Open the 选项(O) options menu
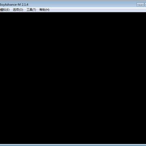The image size is (146, 146). click(18, 10)
